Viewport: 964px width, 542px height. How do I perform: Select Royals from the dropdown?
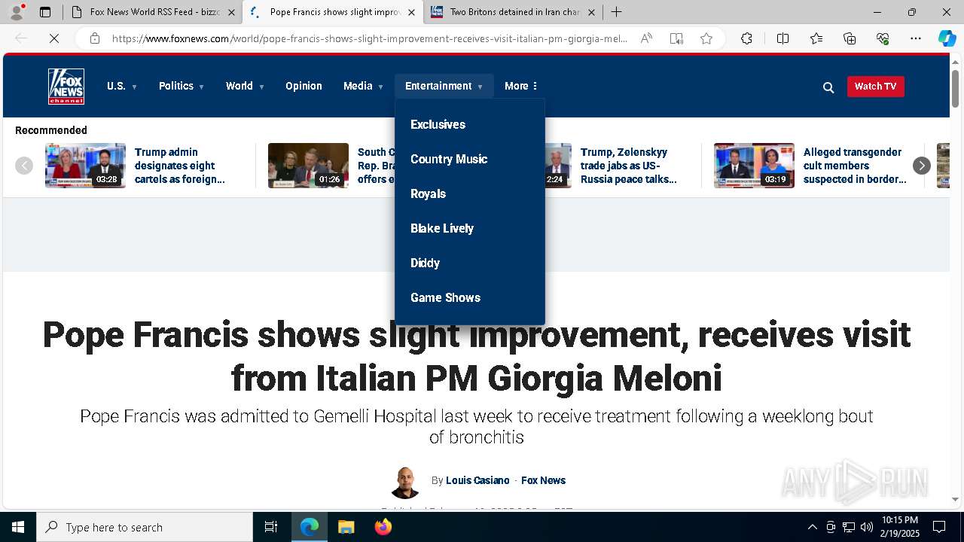[428, 193]
